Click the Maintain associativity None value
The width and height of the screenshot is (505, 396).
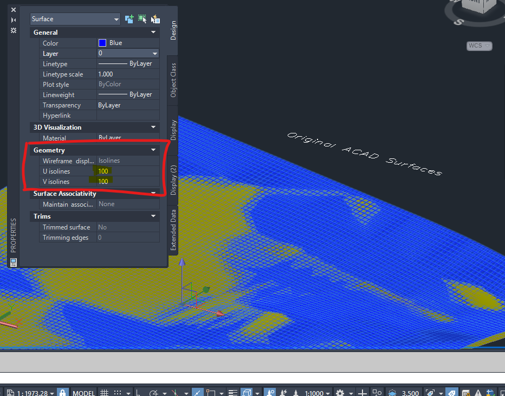click(x=128, y=204)
